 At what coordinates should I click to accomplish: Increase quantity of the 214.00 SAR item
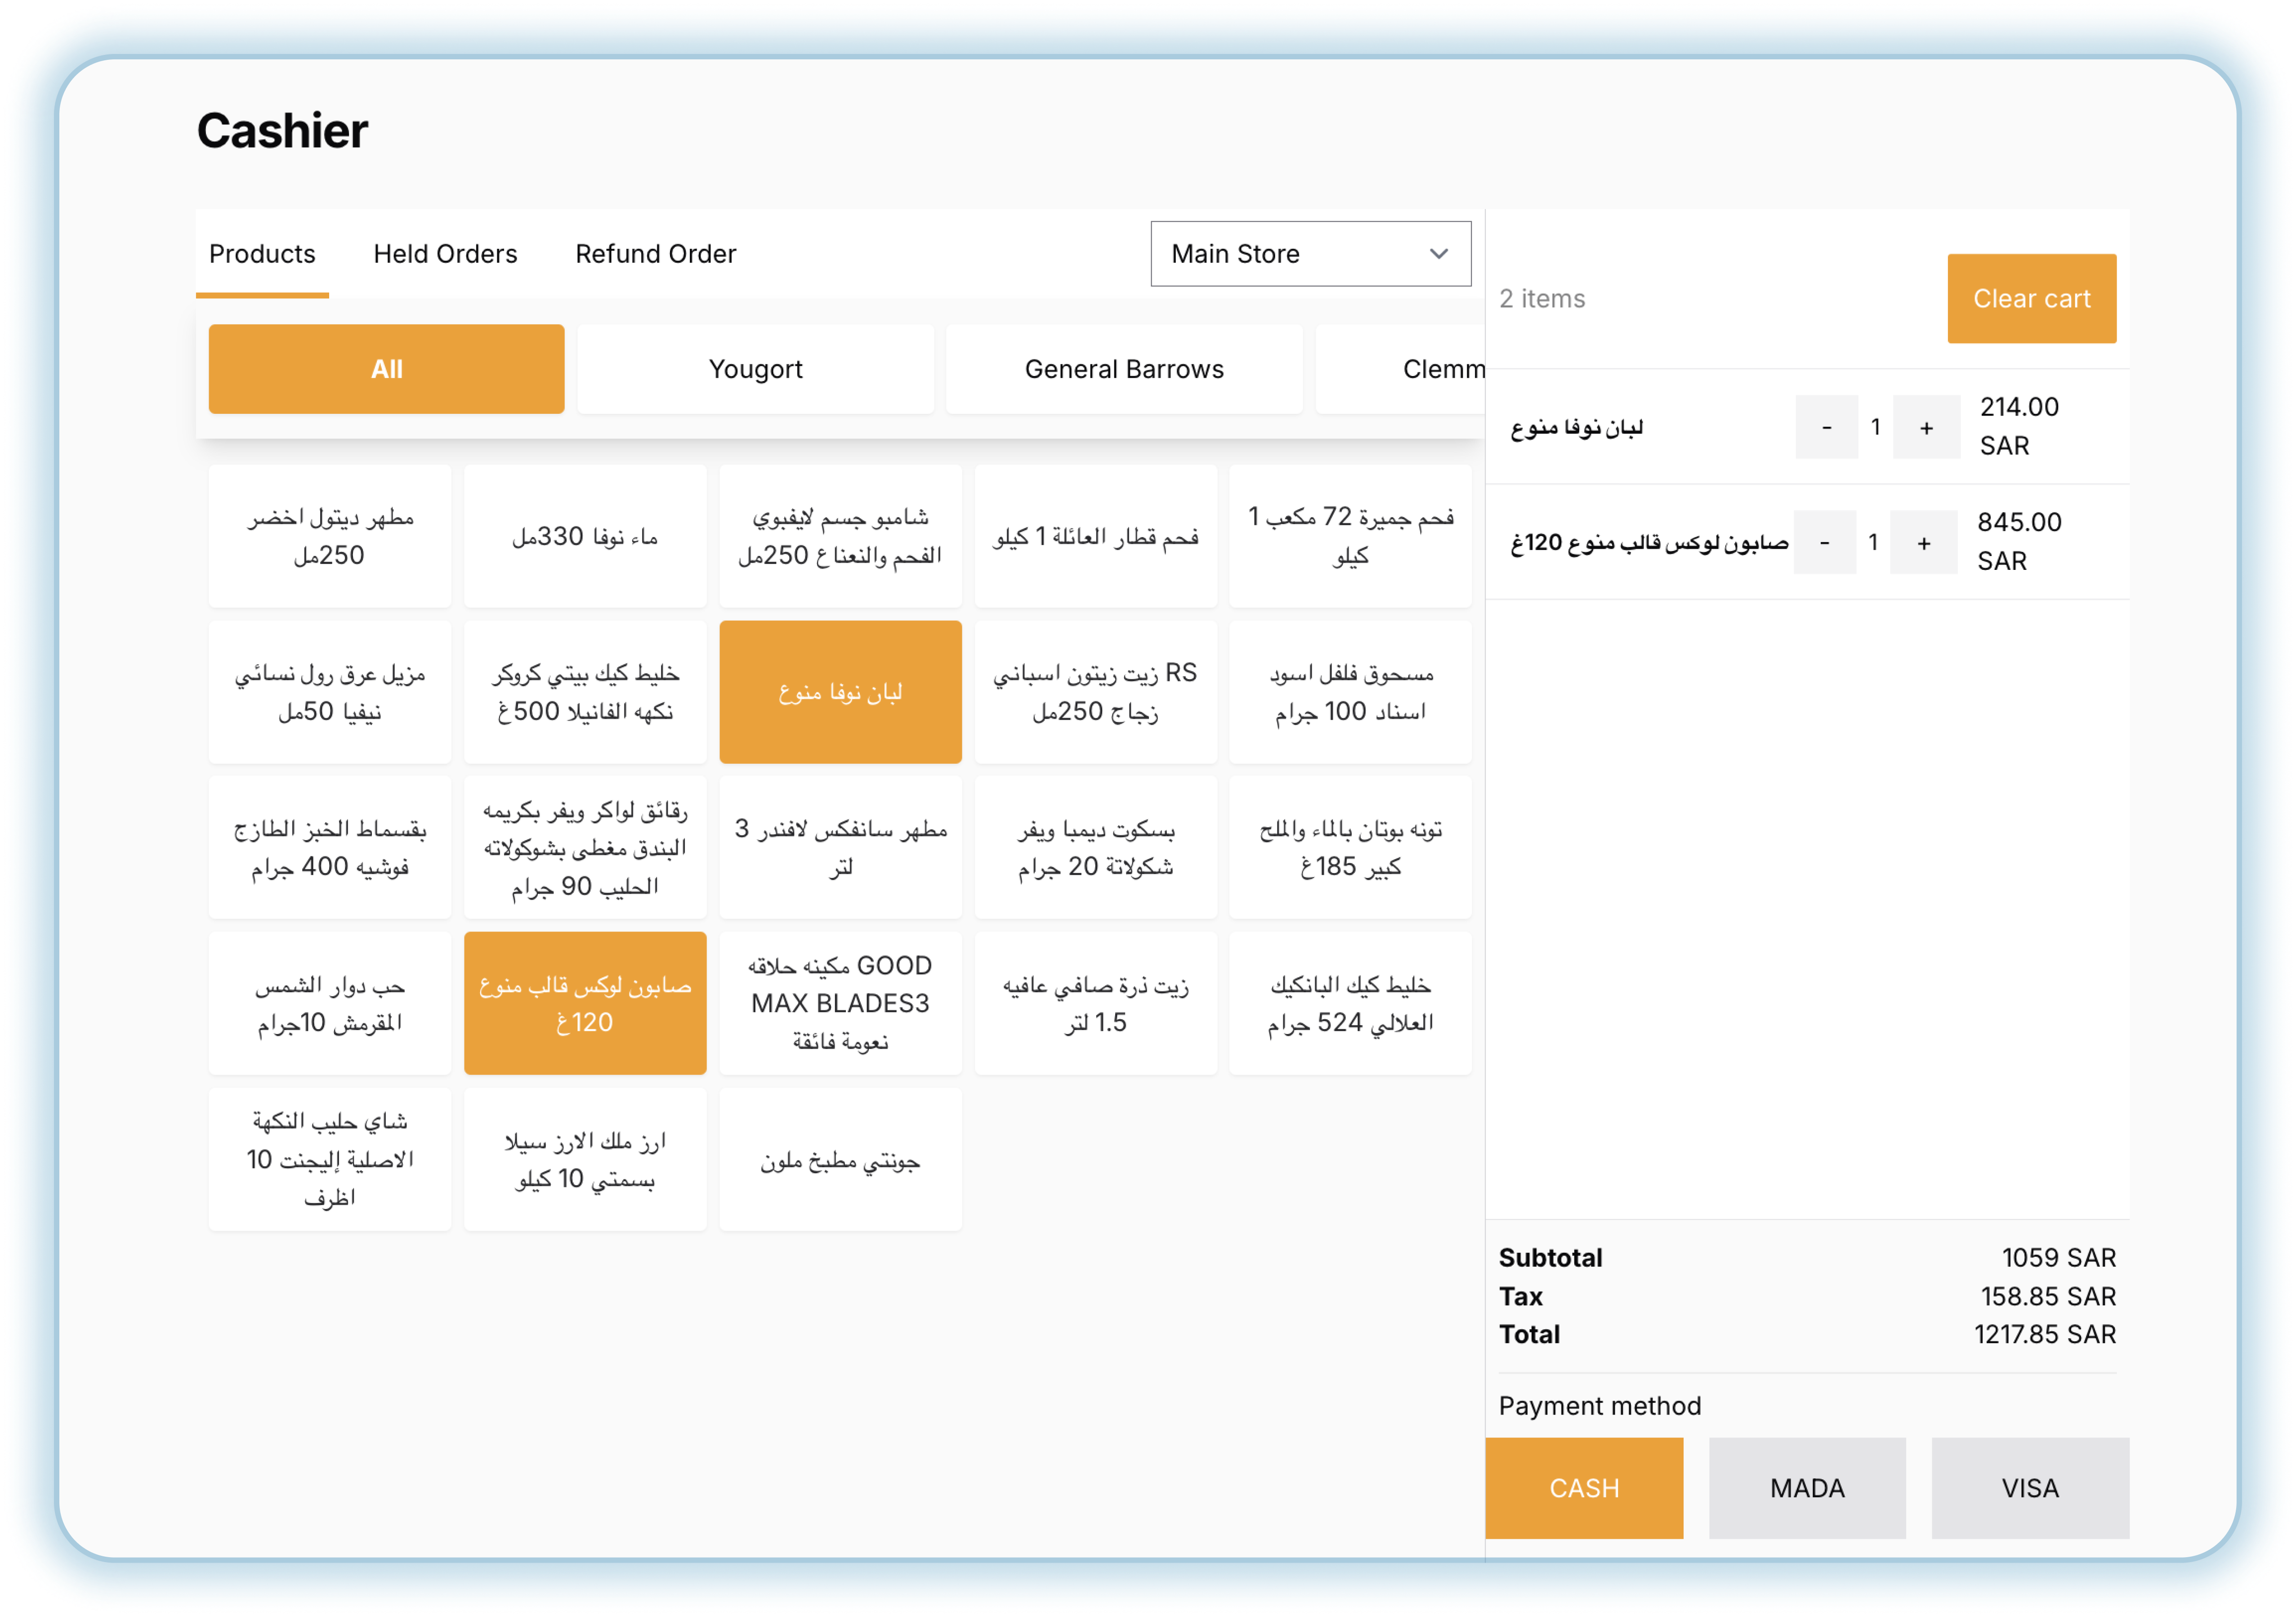(x=1926, y=427)
